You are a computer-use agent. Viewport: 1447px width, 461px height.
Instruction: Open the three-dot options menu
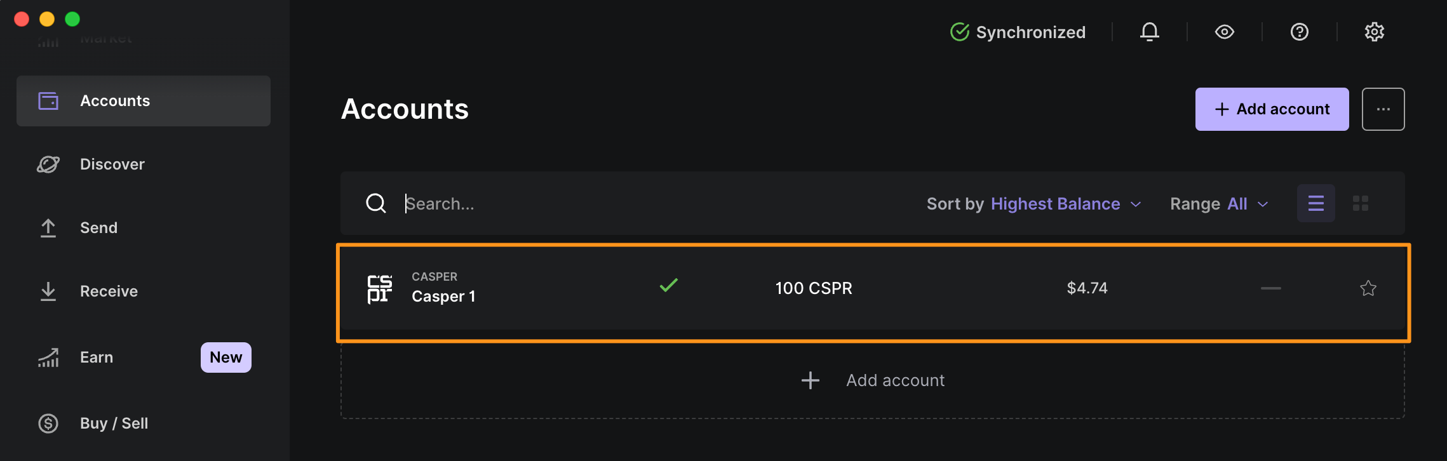(x=1383, y=109)
